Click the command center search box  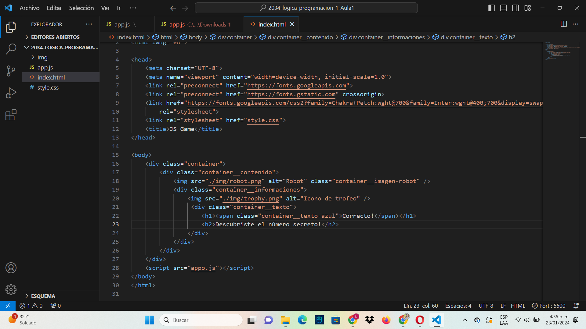pos(306,8)
